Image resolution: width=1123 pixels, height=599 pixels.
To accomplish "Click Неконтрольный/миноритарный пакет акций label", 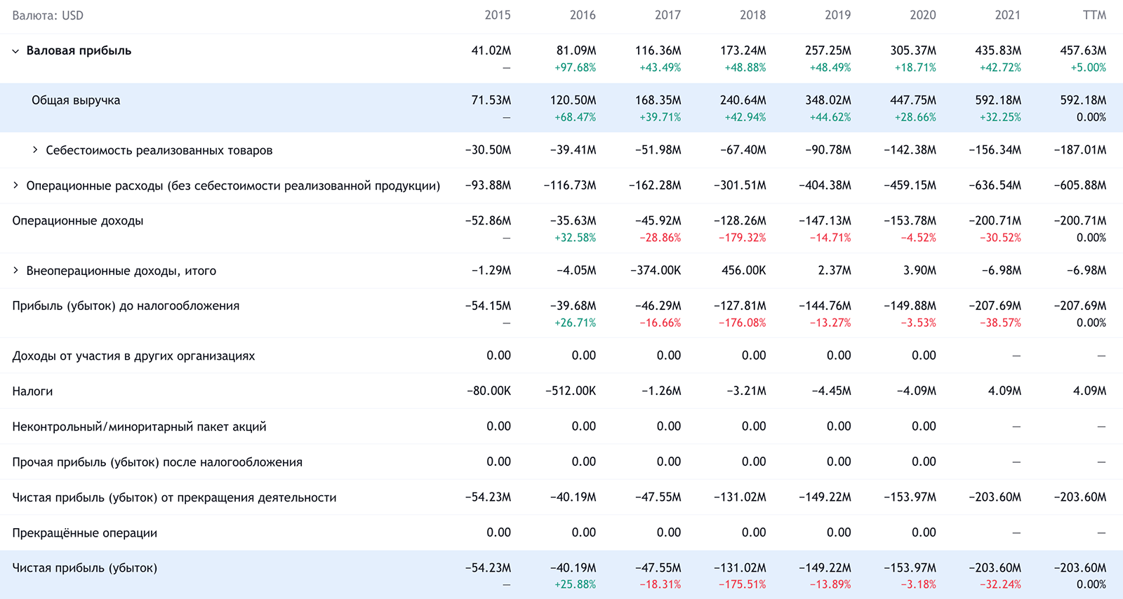I will tap(139, 426).
